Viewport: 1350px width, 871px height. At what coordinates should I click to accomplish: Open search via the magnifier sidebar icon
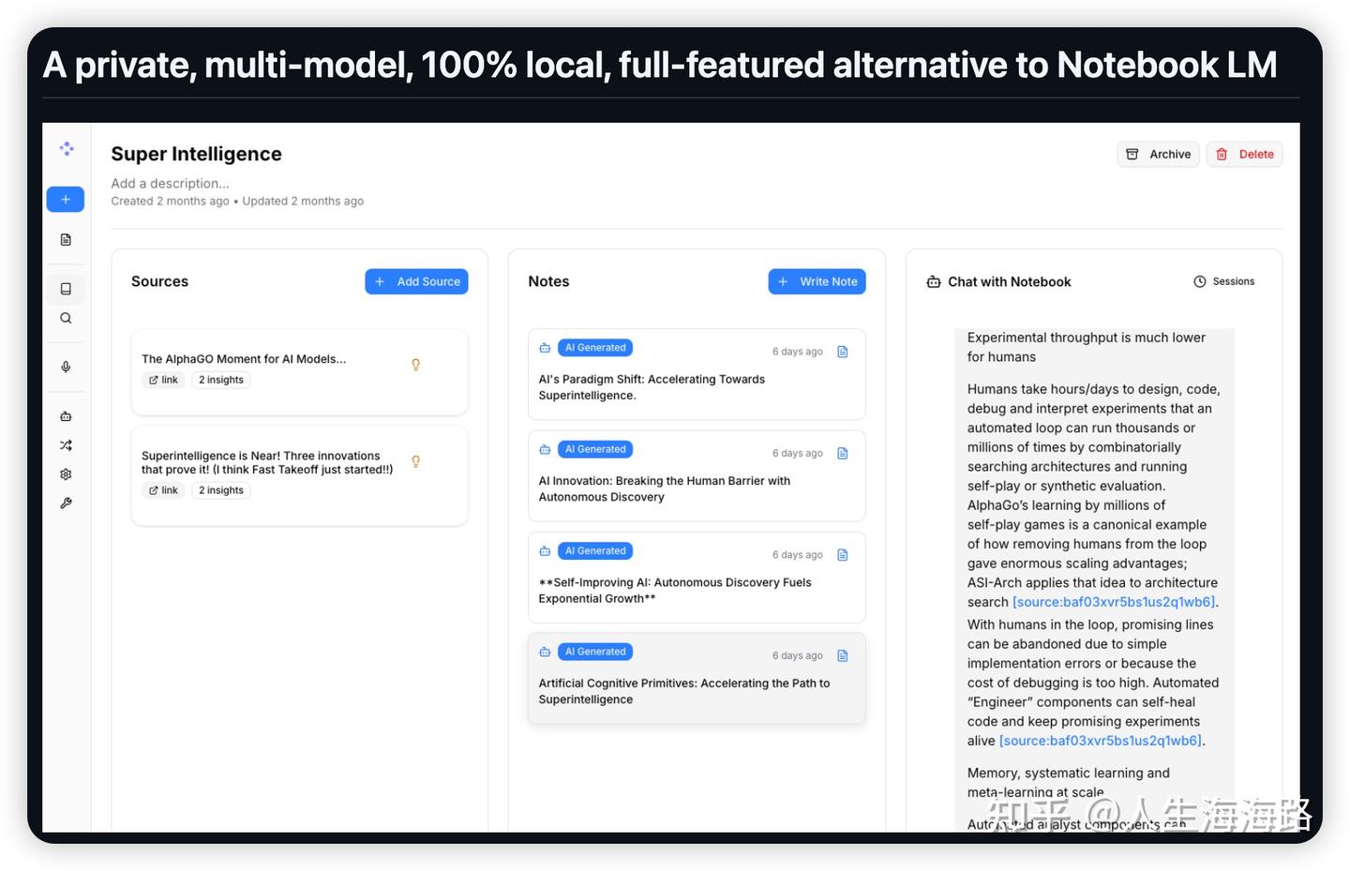(x=66, y=319)
